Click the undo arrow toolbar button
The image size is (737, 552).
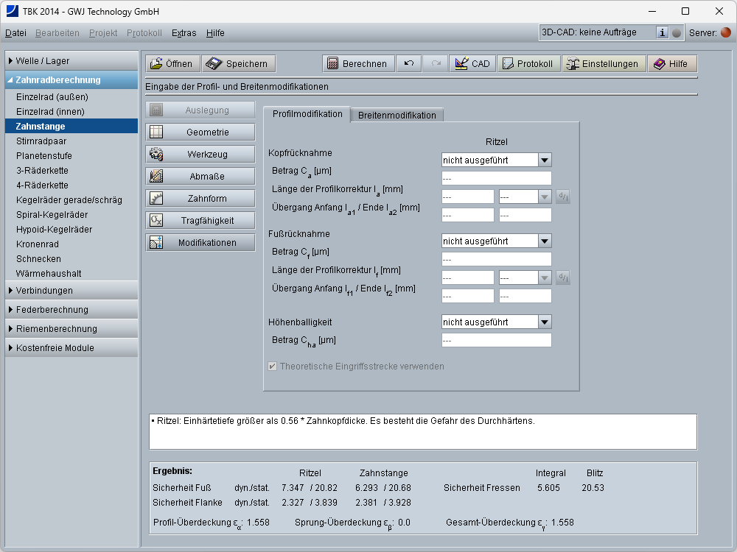[x=408, y=64]
